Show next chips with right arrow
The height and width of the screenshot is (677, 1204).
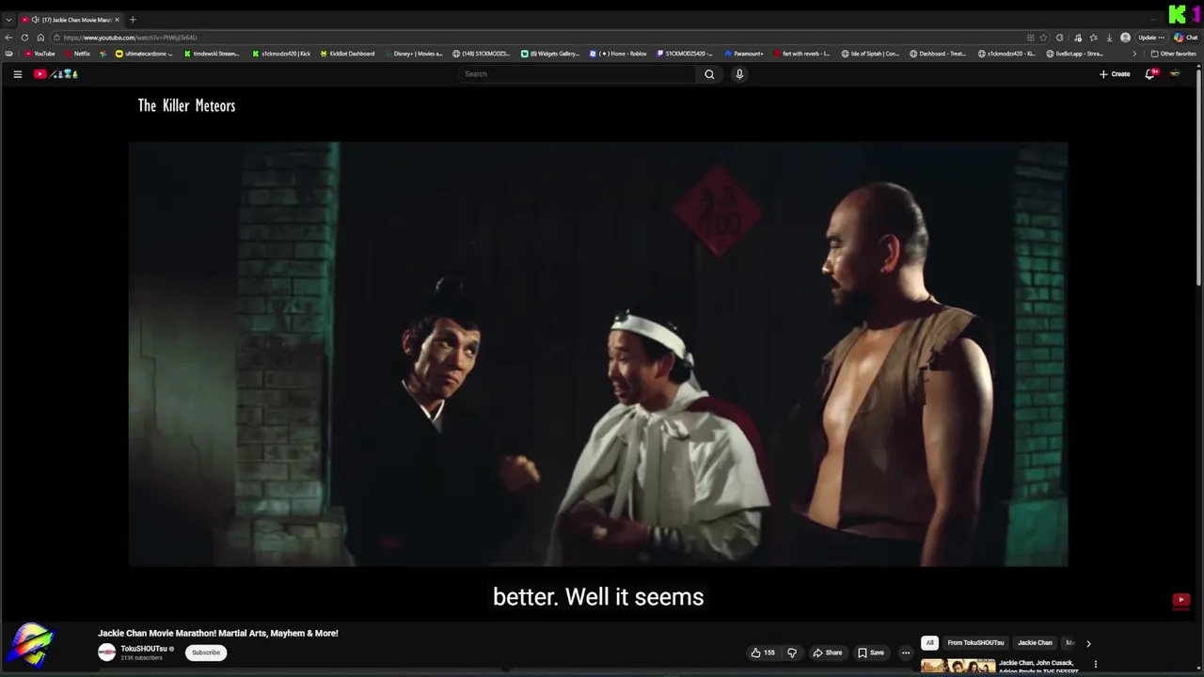[1088, 643]
